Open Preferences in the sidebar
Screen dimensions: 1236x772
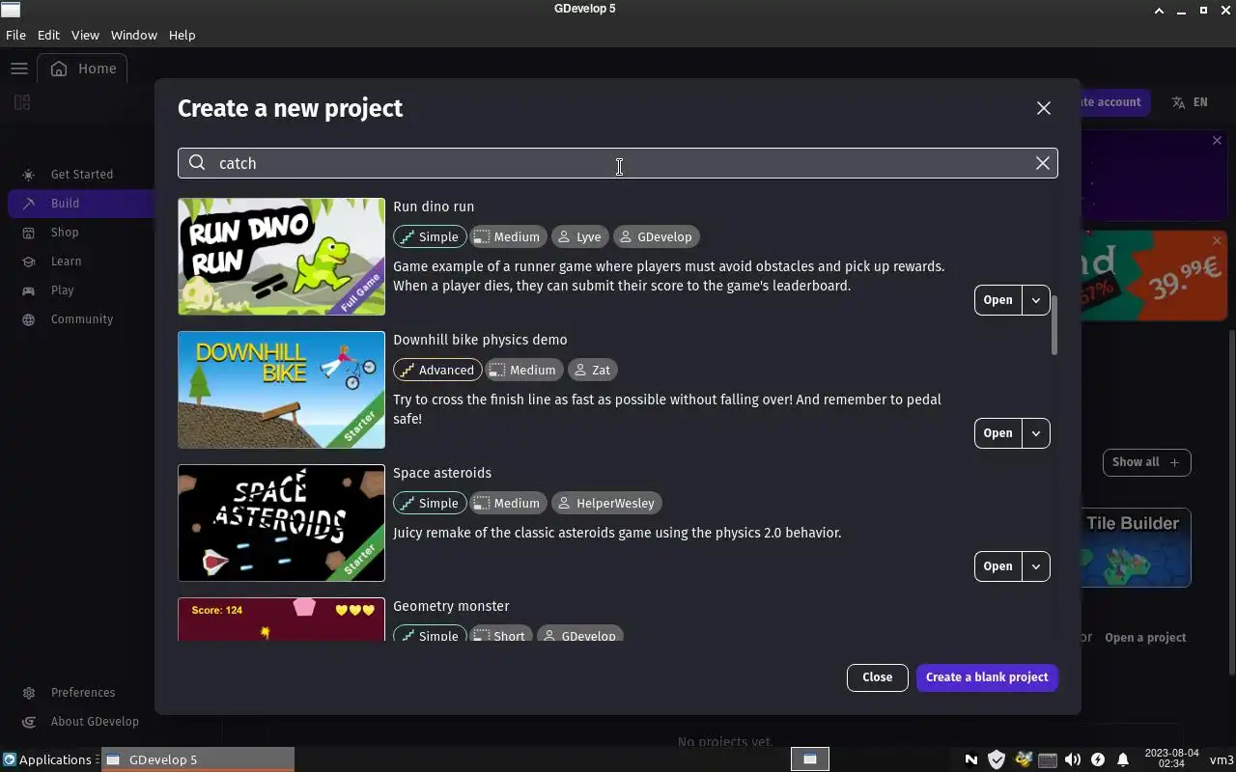coord(81,693)
